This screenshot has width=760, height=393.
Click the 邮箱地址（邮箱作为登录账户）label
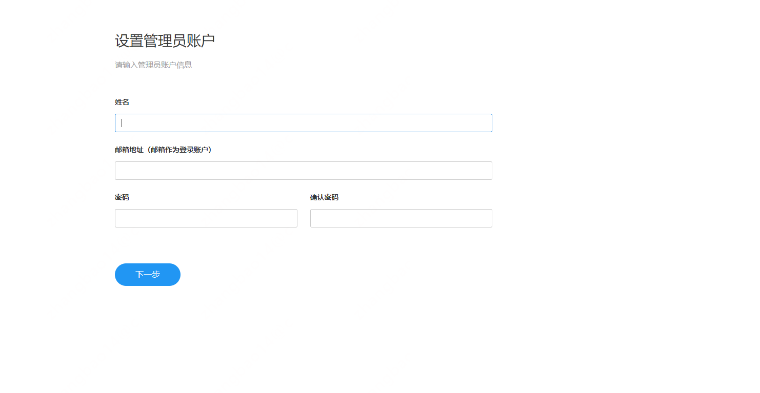click(163, 150)
